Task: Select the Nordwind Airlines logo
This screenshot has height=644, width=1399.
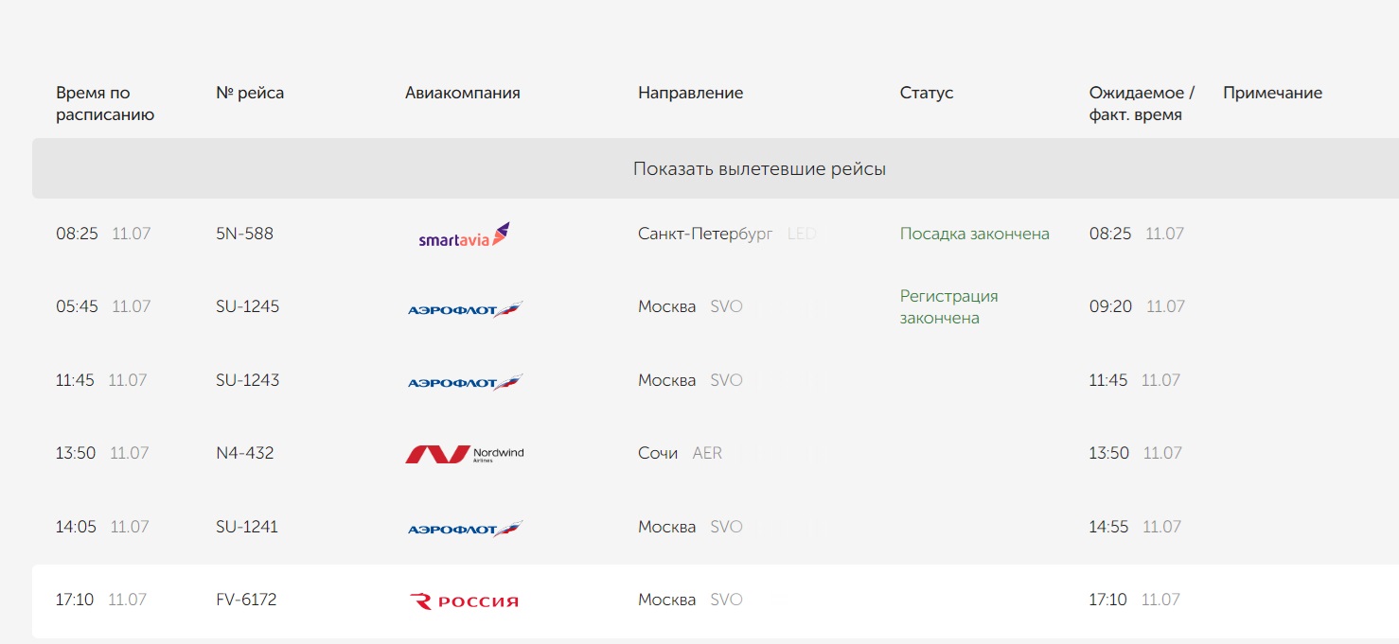Action: click(464, 455)
